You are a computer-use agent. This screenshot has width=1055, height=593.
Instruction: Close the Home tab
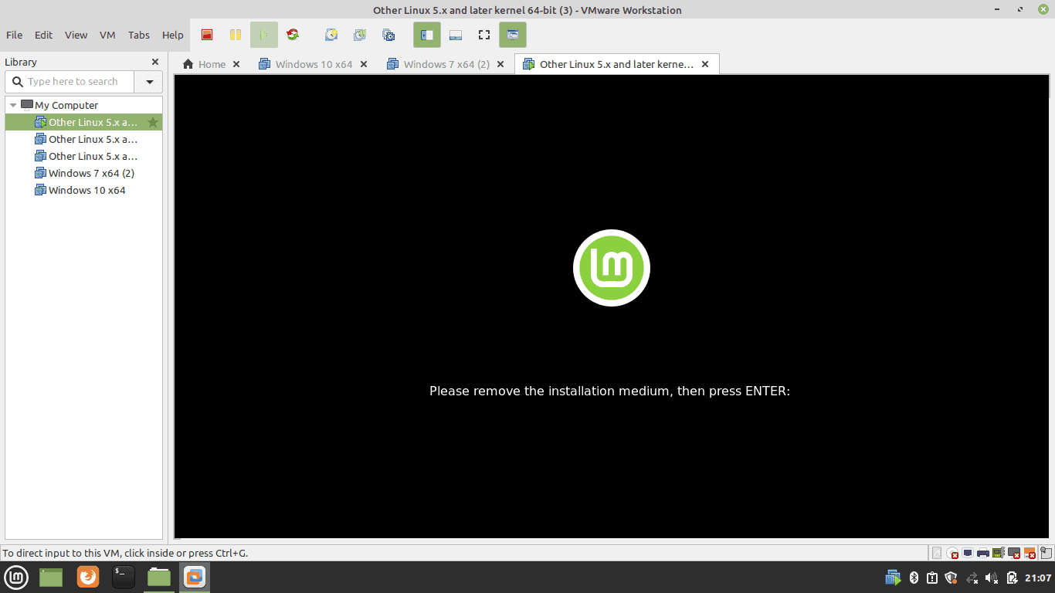236,64
